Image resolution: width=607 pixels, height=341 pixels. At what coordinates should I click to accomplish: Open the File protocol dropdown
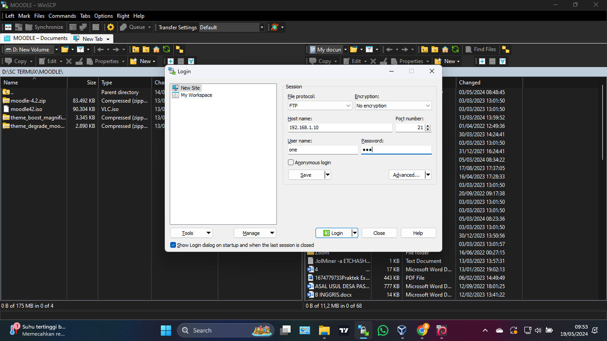(x=320, y=106)
